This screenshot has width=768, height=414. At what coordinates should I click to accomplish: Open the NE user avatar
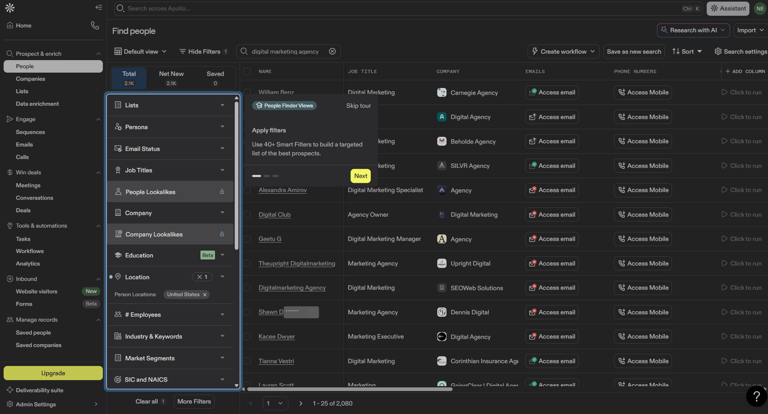pyautogui.click(x=760, y=8)
